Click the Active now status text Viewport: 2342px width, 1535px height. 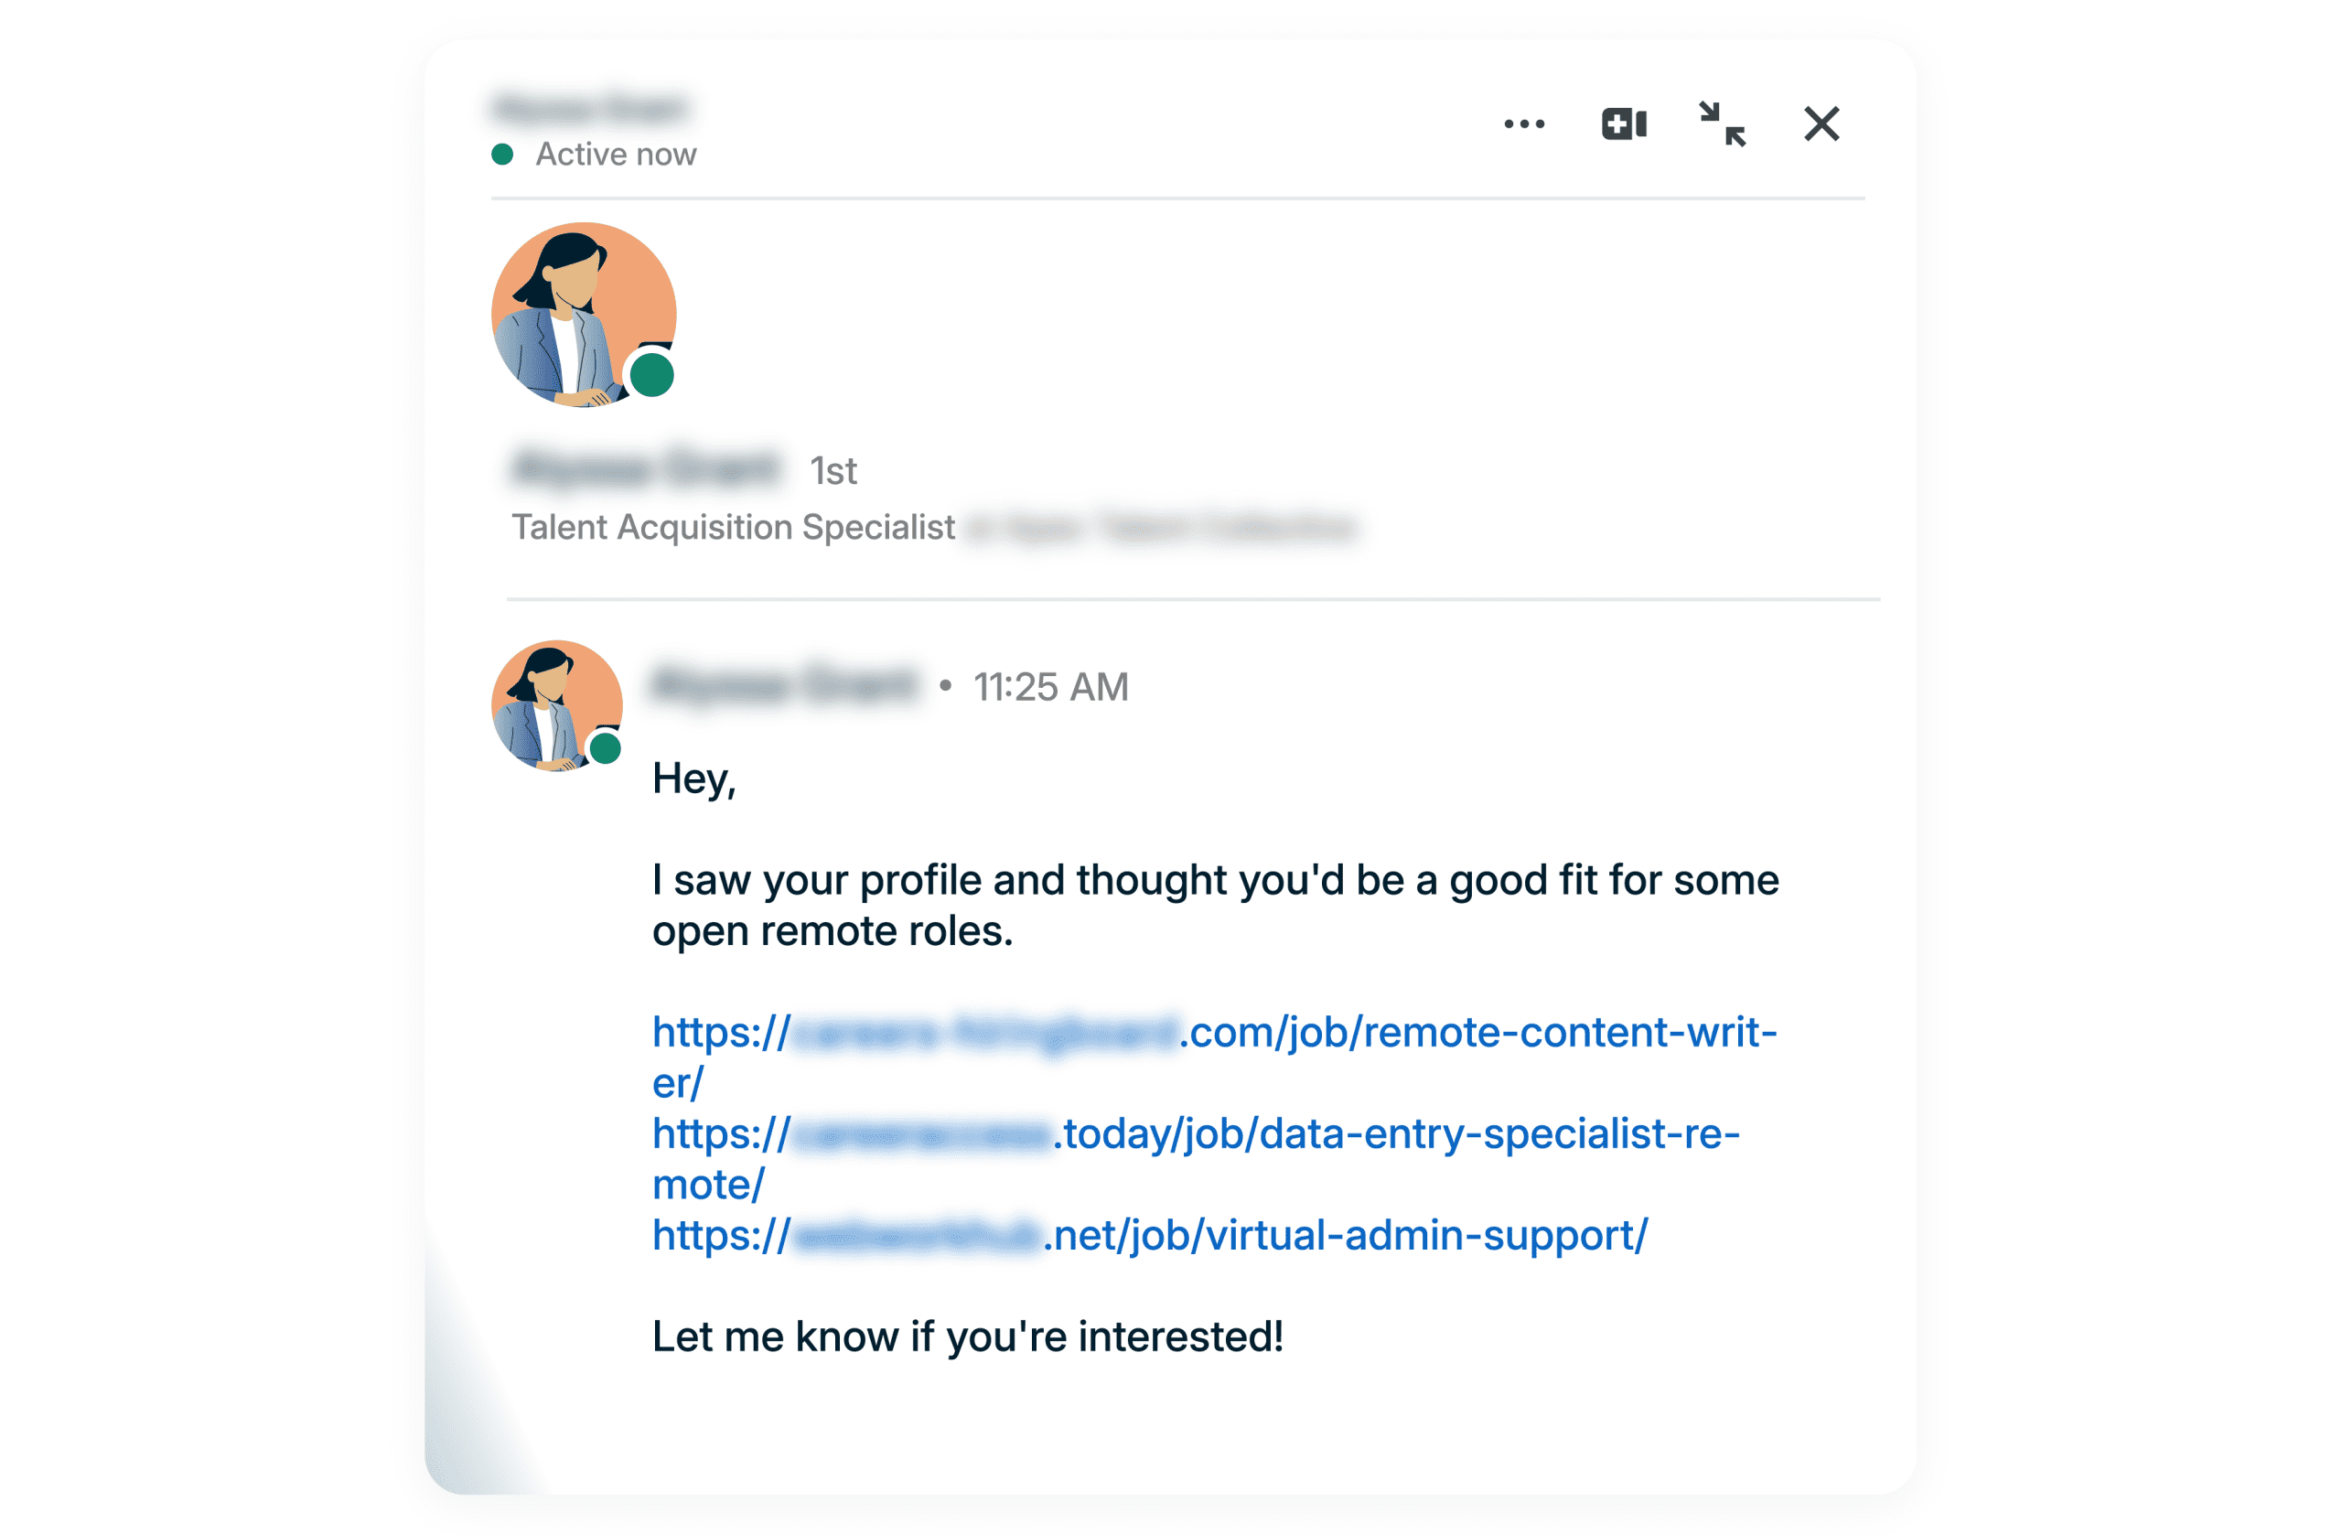[614, 154]
